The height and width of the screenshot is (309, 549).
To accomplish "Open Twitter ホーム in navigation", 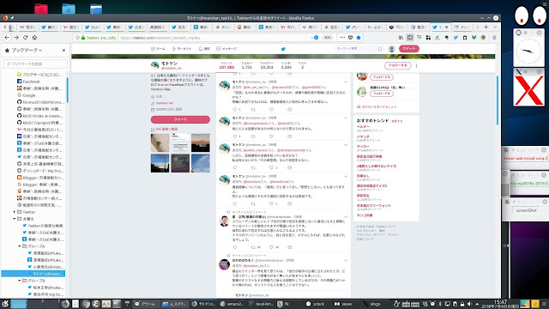I will pyautogui.click(x=158, y=49).
